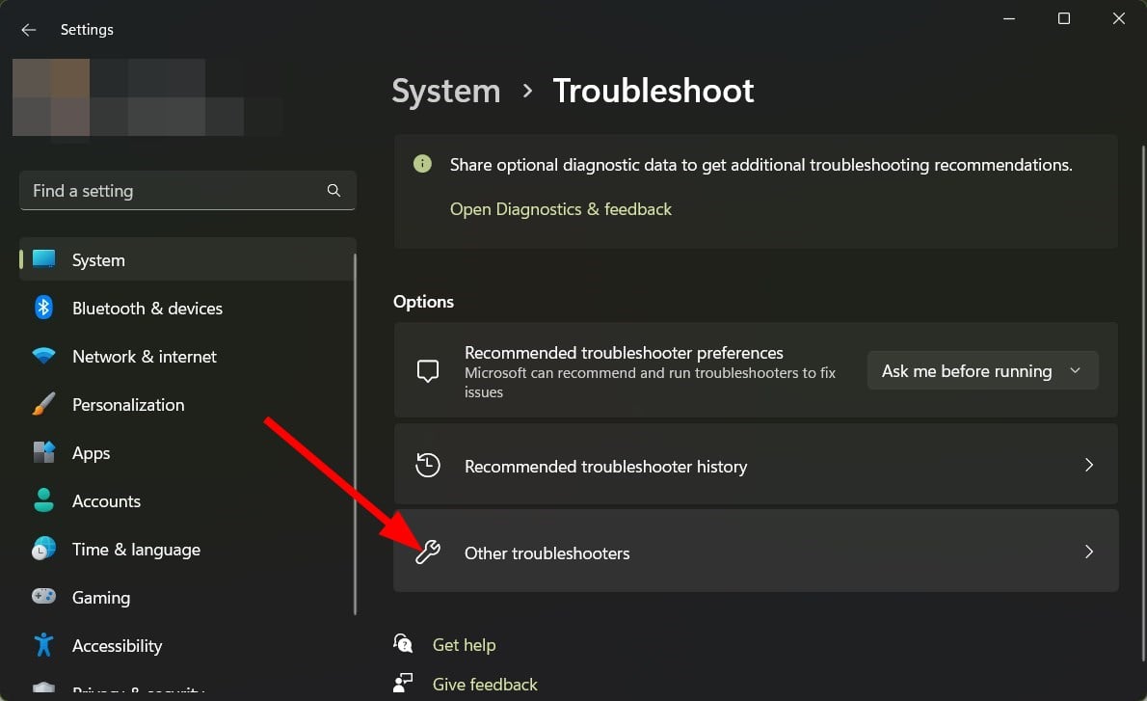
Task: Click the Gaming controller icon
Action: pyautogui.click(x=44, y=598)
